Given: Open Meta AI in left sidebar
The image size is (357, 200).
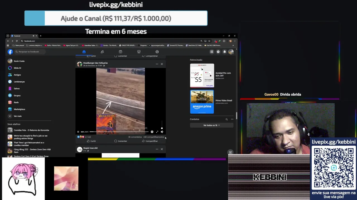Looking at the screenshot, I should [x=29, y=68].
